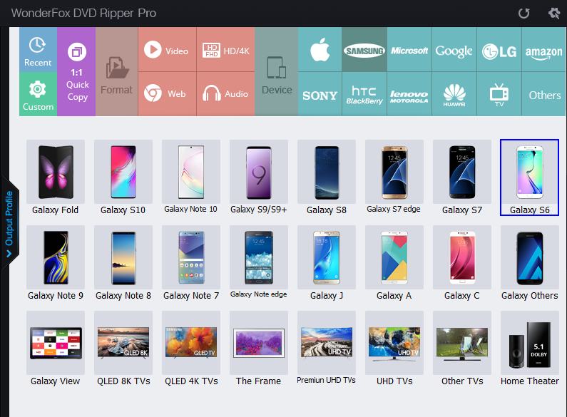The image size is (567, 417).
Task: Pick the Galaxy Note 8 profile
Action: point(123,263)
